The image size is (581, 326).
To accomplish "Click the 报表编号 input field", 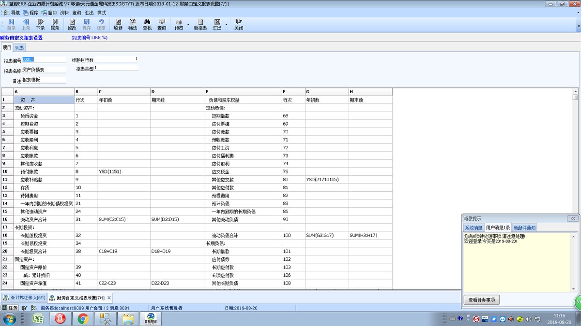I will click(x=44, y=60).
